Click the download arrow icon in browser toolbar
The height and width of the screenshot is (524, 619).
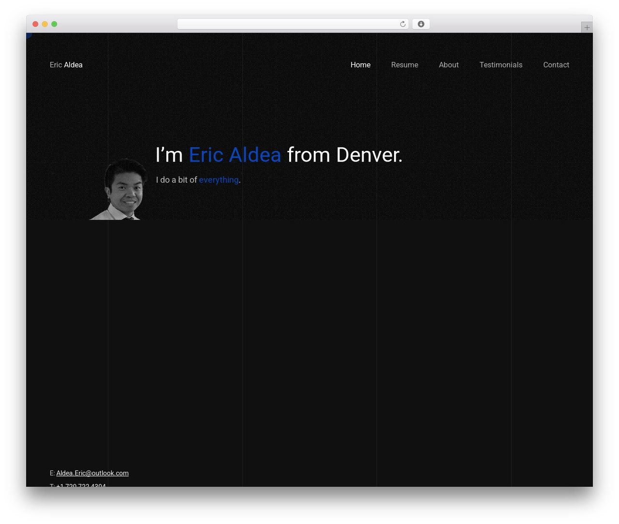[421, 24]
